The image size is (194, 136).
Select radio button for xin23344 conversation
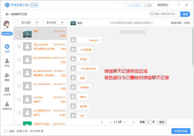click(x=19, y=99)
